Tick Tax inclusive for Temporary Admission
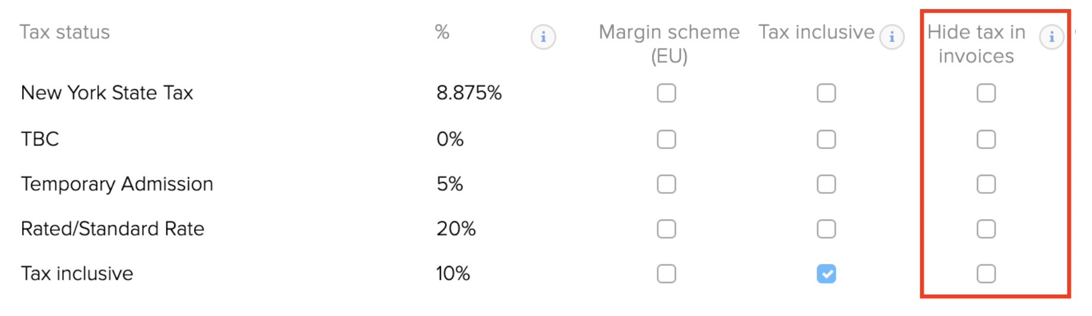 click(826, 184)
